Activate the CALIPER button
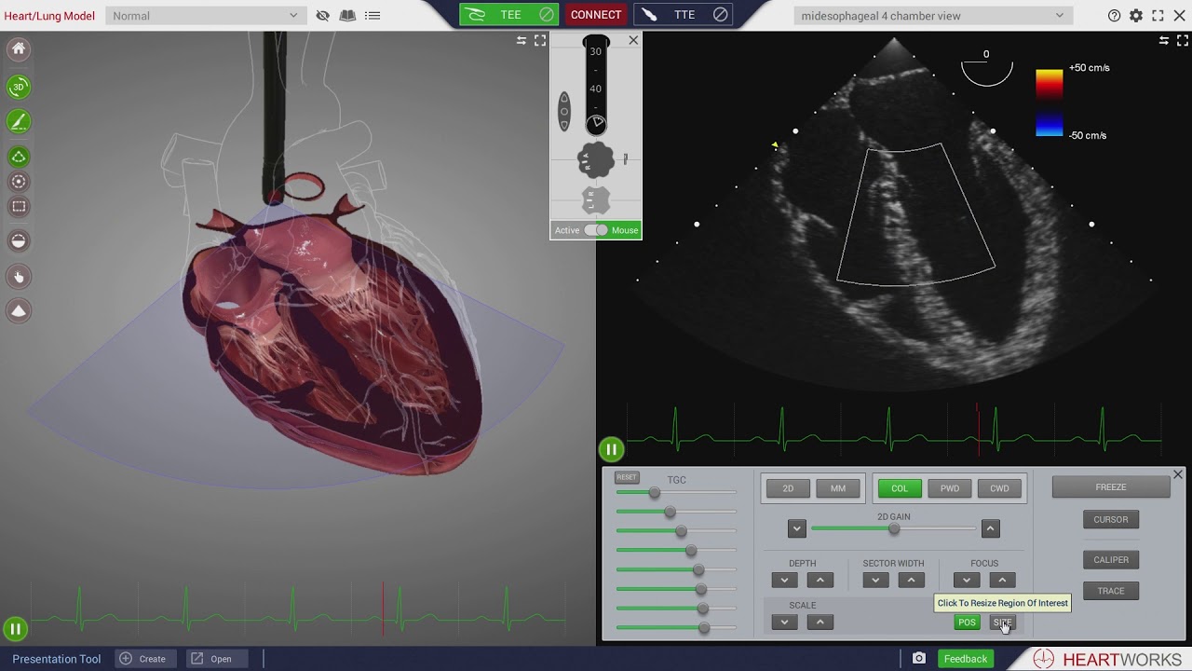 pyautogui.click(x=1111, y=560)
